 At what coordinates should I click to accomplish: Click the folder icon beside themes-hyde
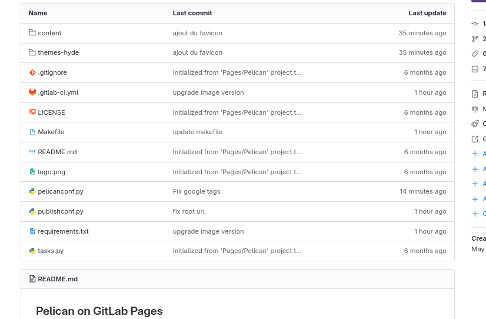tap(32, 52)
